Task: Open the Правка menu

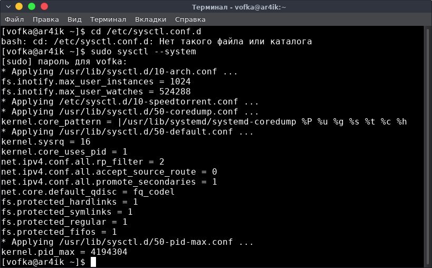Action: (x=45, y=20)
